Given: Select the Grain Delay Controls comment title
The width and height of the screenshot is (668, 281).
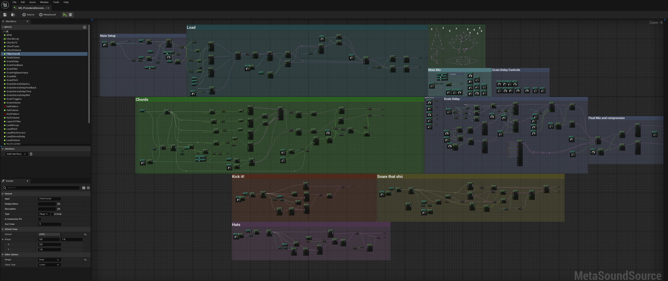Looking at the screenshot, I should point(506,70).
